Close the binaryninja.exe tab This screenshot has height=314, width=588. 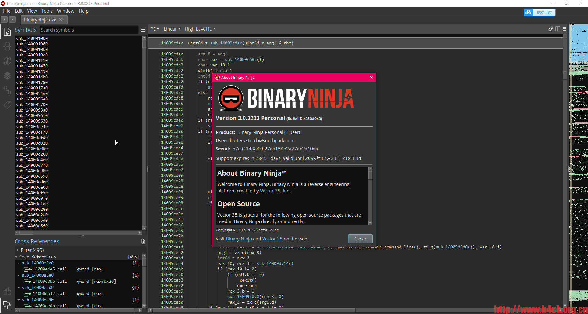click(61, 20)
